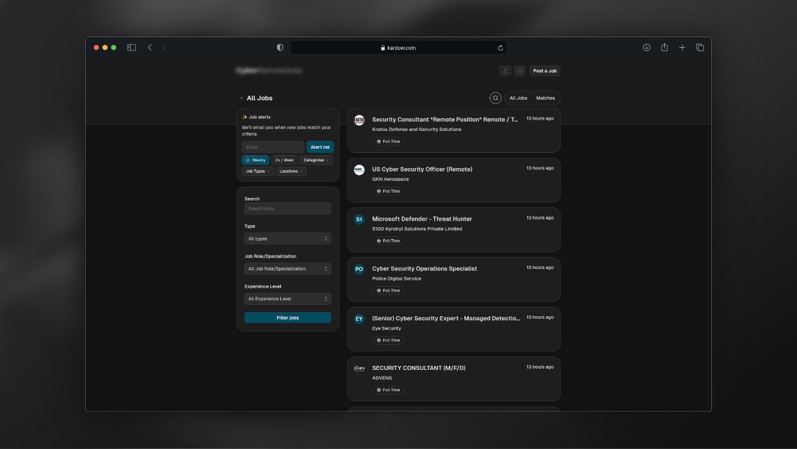Screen dimensions: 797x449
Task: Click the briefcase icon in header
Action: click(520, 71)
